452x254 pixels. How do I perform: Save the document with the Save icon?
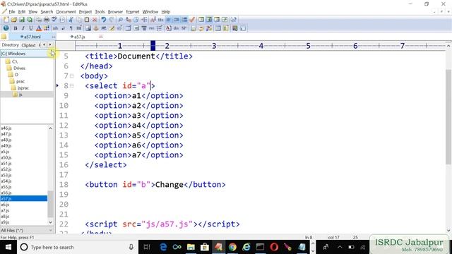click(x=22, y=20)
